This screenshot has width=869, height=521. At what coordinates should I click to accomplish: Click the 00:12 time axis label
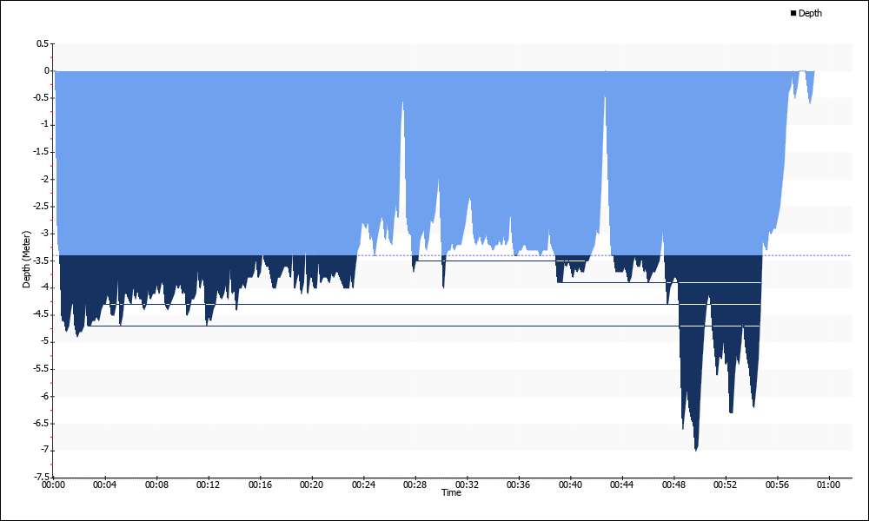pyautogui.click(x=208, y=485)
